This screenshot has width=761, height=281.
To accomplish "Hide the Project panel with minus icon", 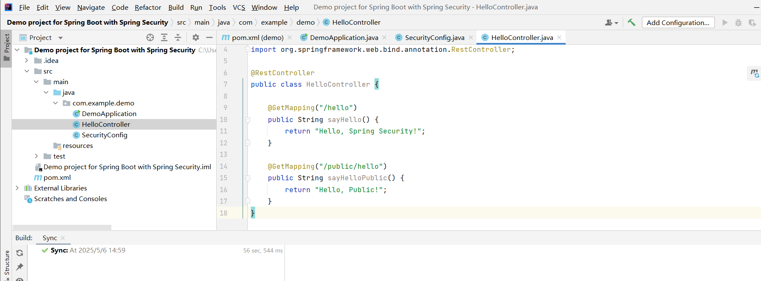I will pos(209,37).
